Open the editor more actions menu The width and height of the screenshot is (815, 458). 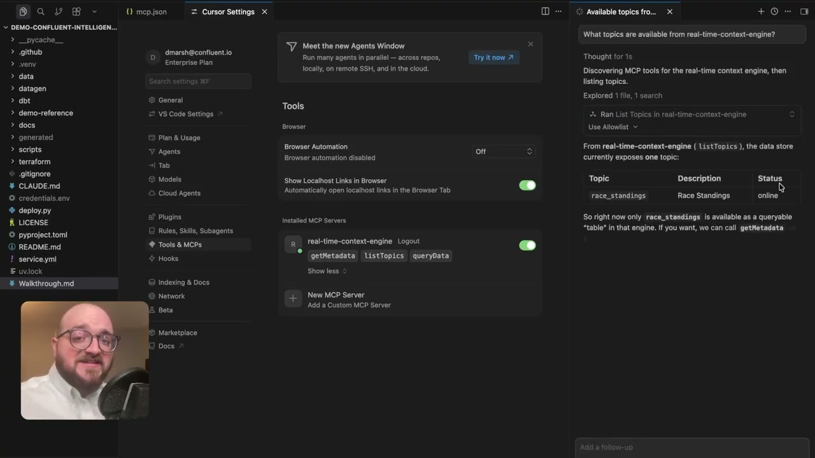click(558, 11)
